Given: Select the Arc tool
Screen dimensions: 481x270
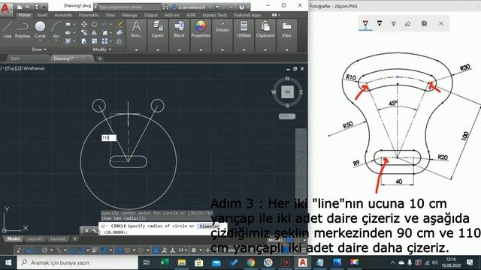Looking at the screenshot, I should click(x=56, y=30).
